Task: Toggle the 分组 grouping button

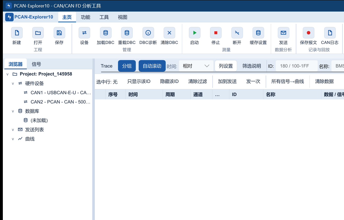Action: click(127, 66)
